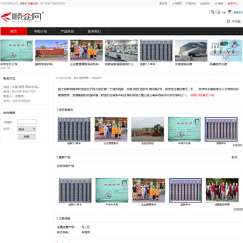Click the third icon beside the WeChat icon
The width and height of the screenshot is (243, 243).
224,12
